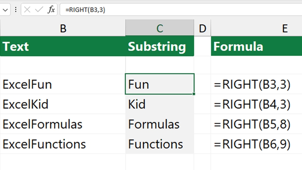The width and height of the screenshot is (302, 170).
Task: Select column B header
Action: (x=63, y=28)
